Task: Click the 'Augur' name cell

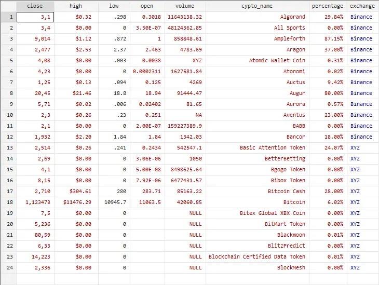Action: [x=258, y=93]
